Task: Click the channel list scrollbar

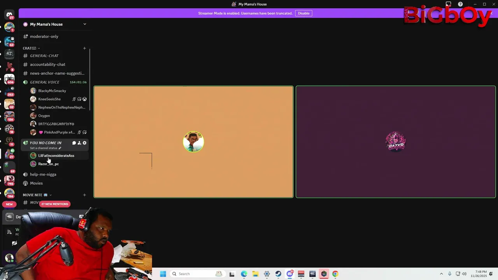Action: [x=90, y=79]
